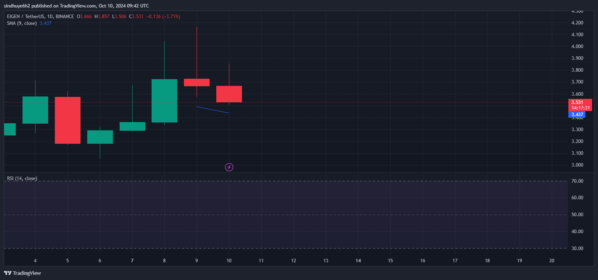Click date axis label 4

tap(35, 261)
